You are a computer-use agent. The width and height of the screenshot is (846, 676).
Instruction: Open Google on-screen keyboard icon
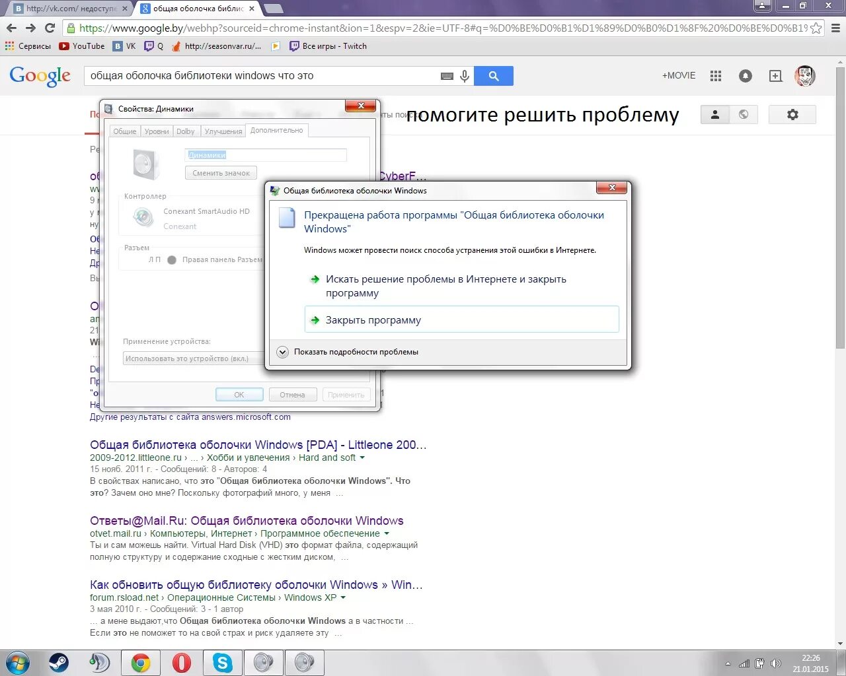pos(447,76)
